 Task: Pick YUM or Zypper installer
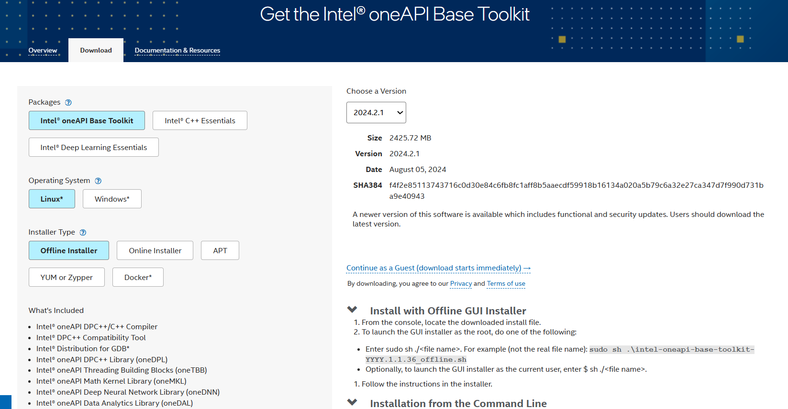67,277
